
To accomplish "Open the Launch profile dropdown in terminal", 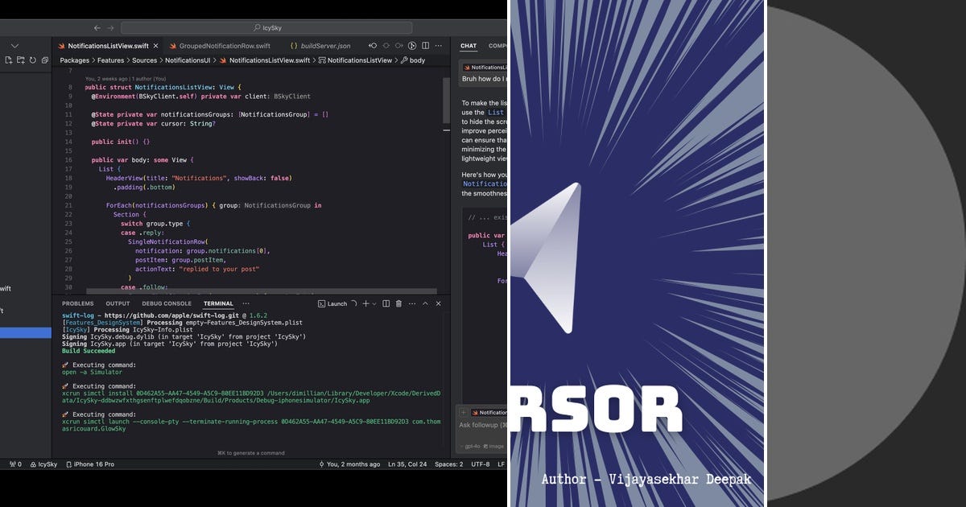I will 374,303.
